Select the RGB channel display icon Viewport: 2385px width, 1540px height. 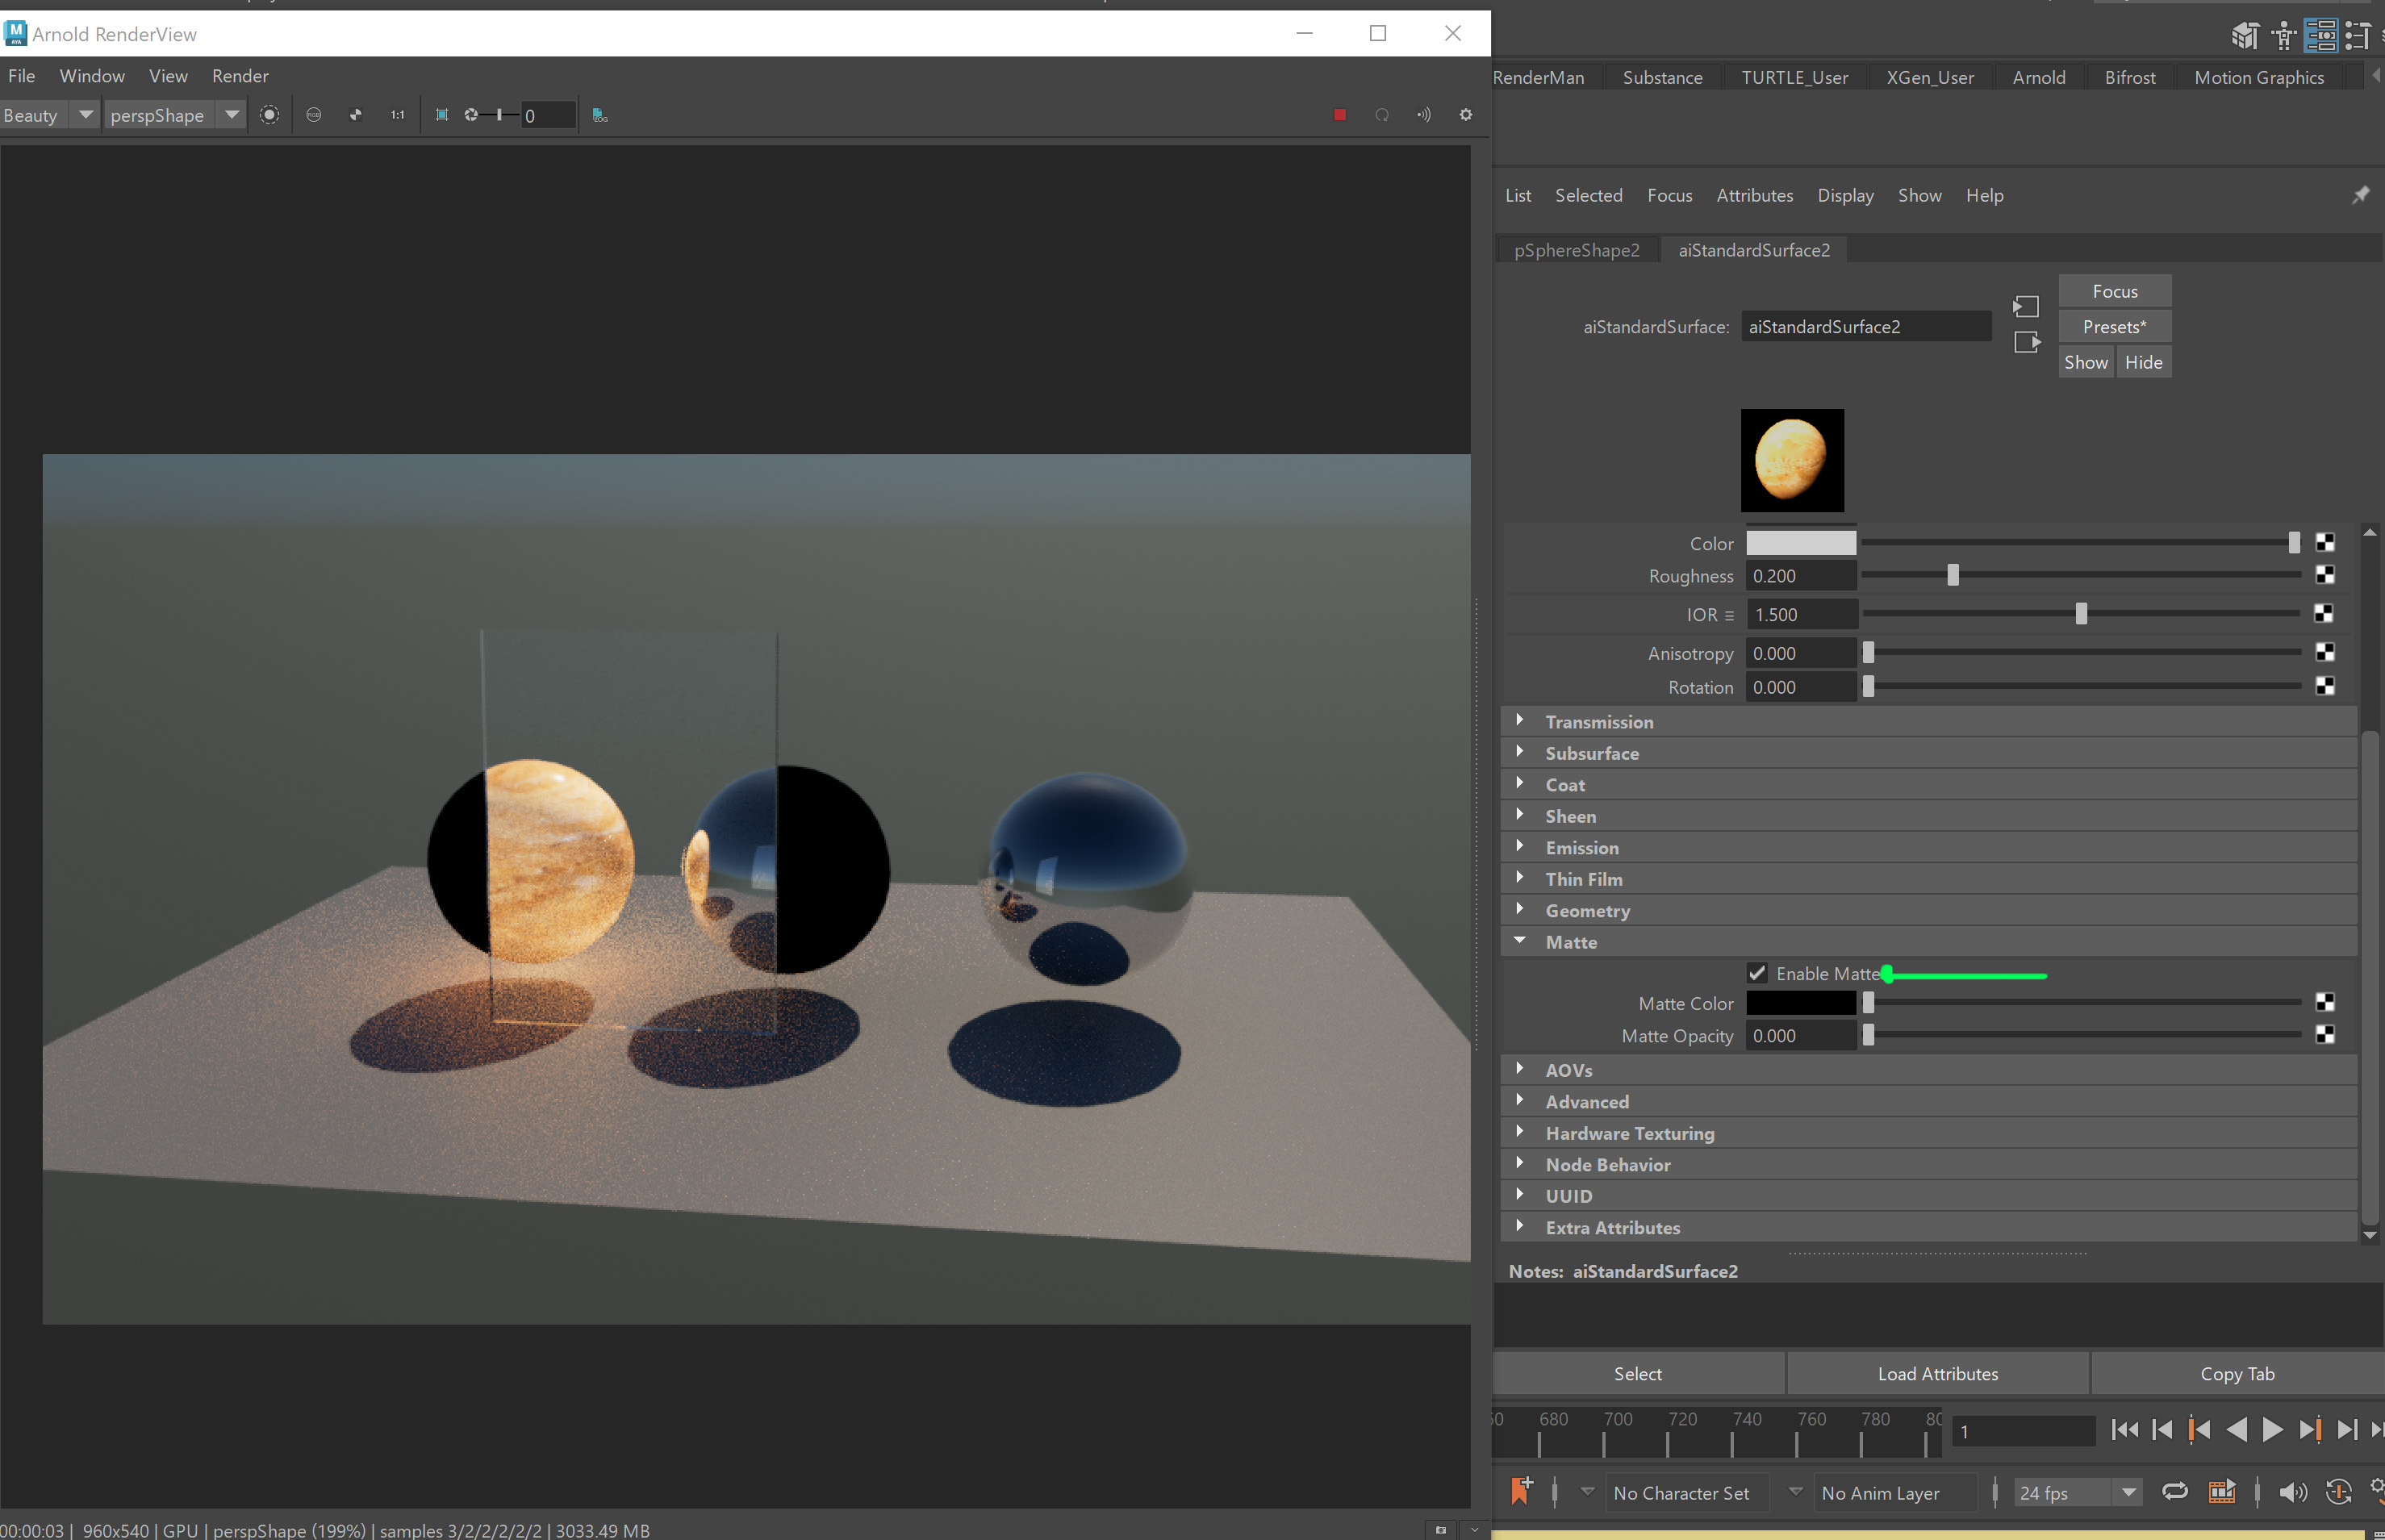coord(314,115)
